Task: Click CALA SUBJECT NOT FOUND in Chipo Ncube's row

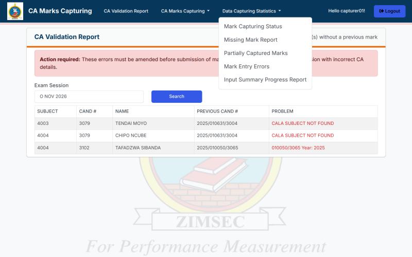Action: click(x=303, y=135)
